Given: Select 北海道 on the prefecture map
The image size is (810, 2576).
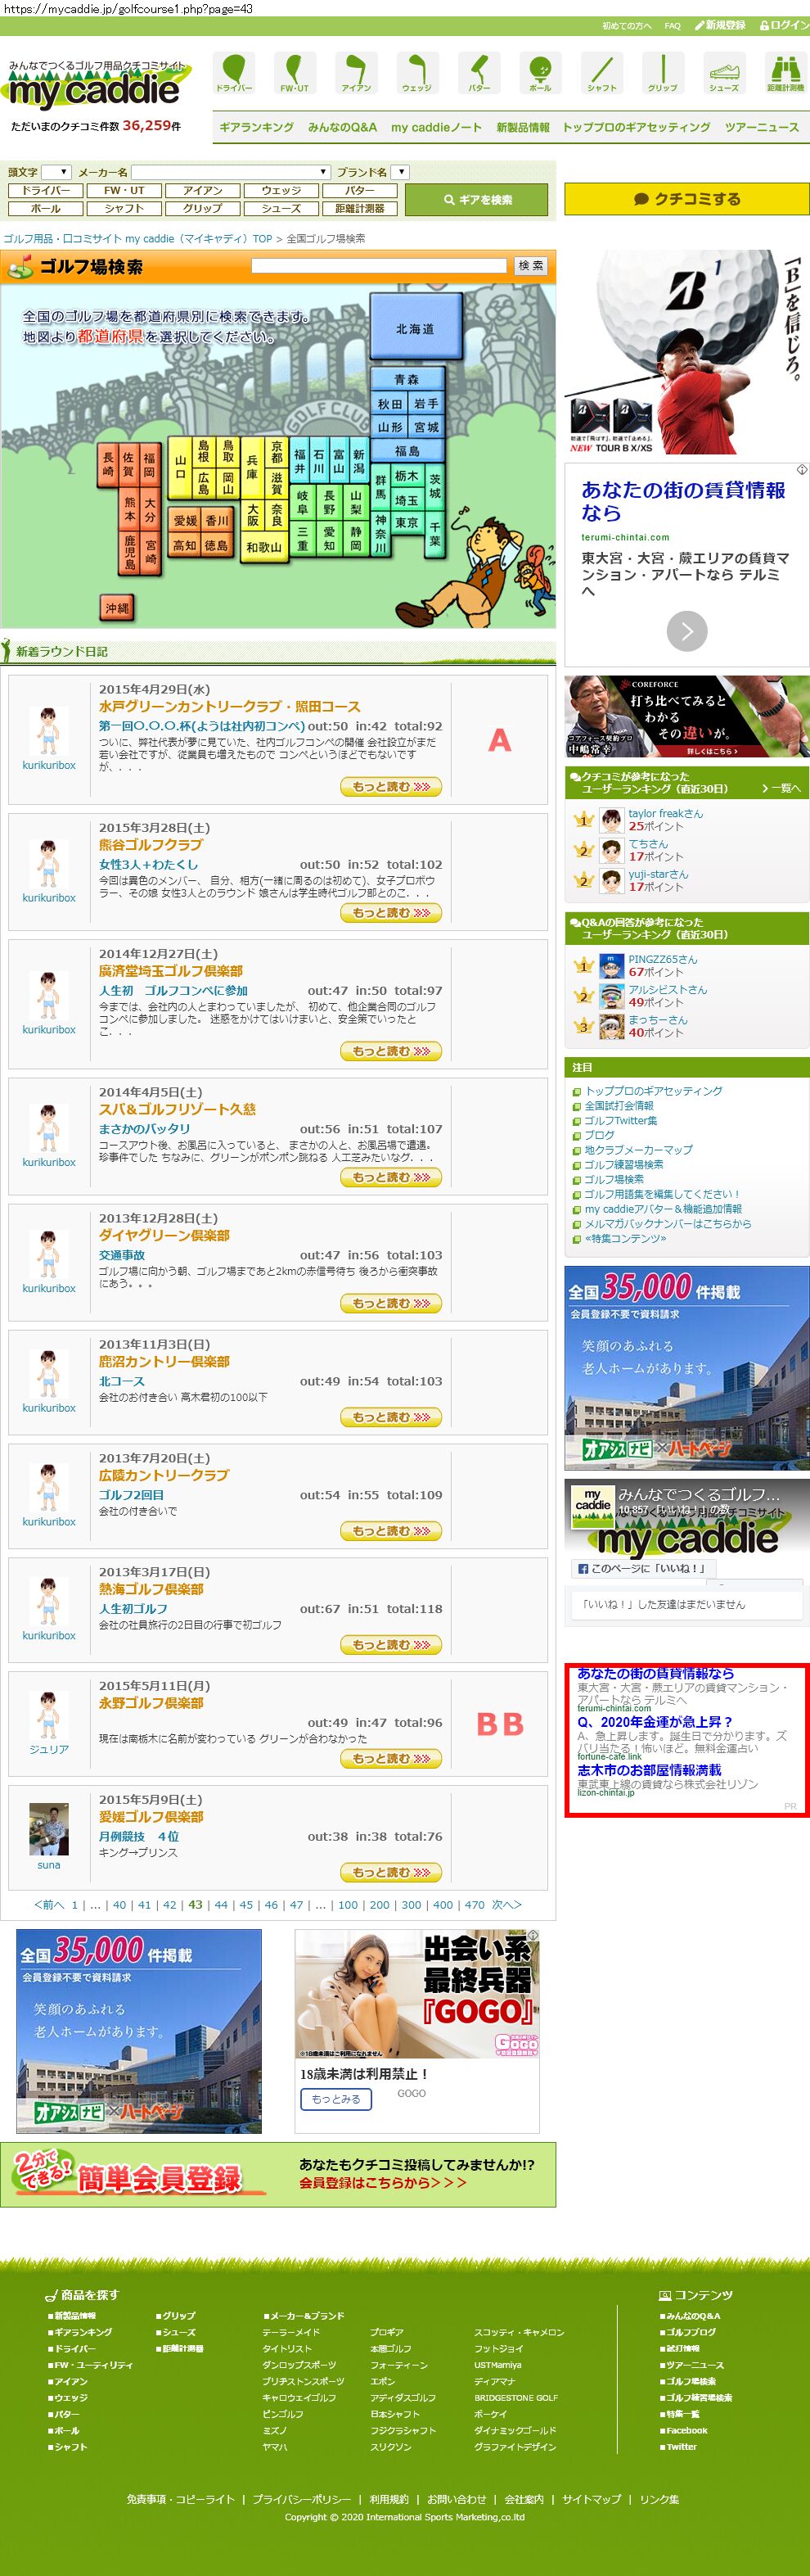Looking at the screenshot, I should [415, 328].
